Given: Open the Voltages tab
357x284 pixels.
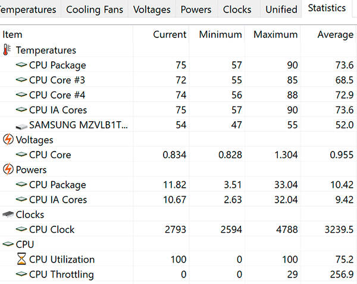Looking at the screenshot, I should (x=152, y=10).
